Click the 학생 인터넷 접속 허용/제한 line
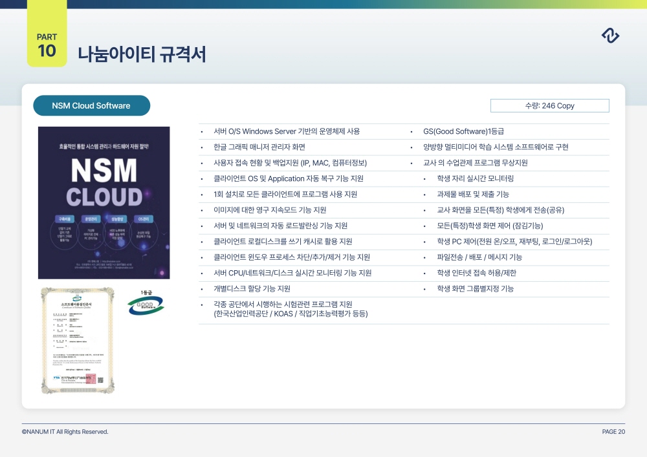Viewport: 647px width, 457px height. point(476,273)
